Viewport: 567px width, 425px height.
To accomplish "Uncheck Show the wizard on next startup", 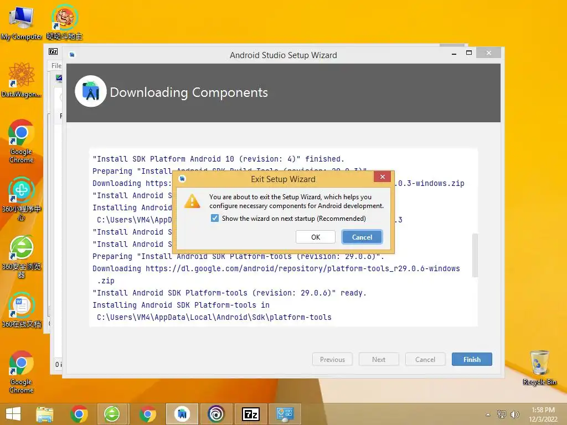I will click(x=215, y=218).
